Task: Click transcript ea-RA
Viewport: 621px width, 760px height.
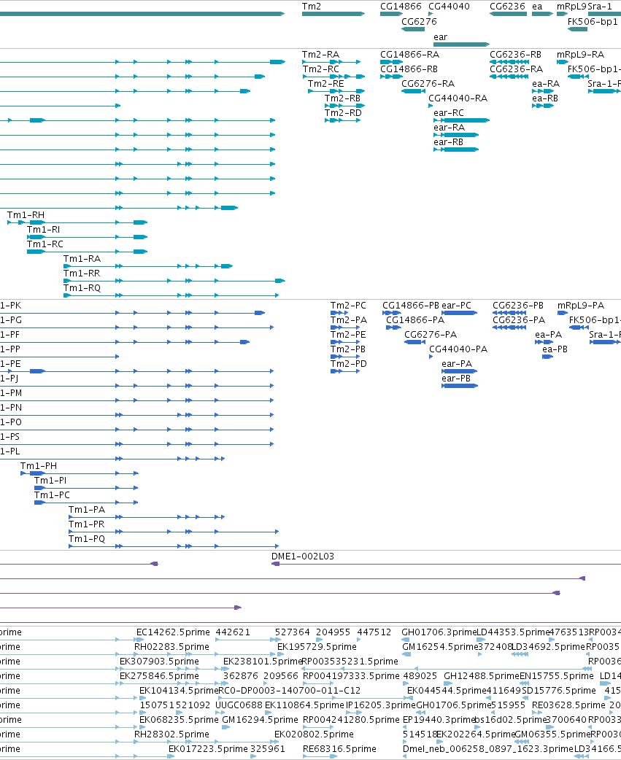Action: click(x=543, y=91)
